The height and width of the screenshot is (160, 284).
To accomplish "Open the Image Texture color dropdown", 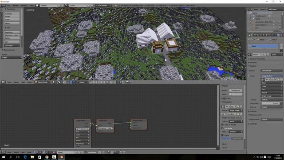I will pyautogui.click(x=272, y=76).
